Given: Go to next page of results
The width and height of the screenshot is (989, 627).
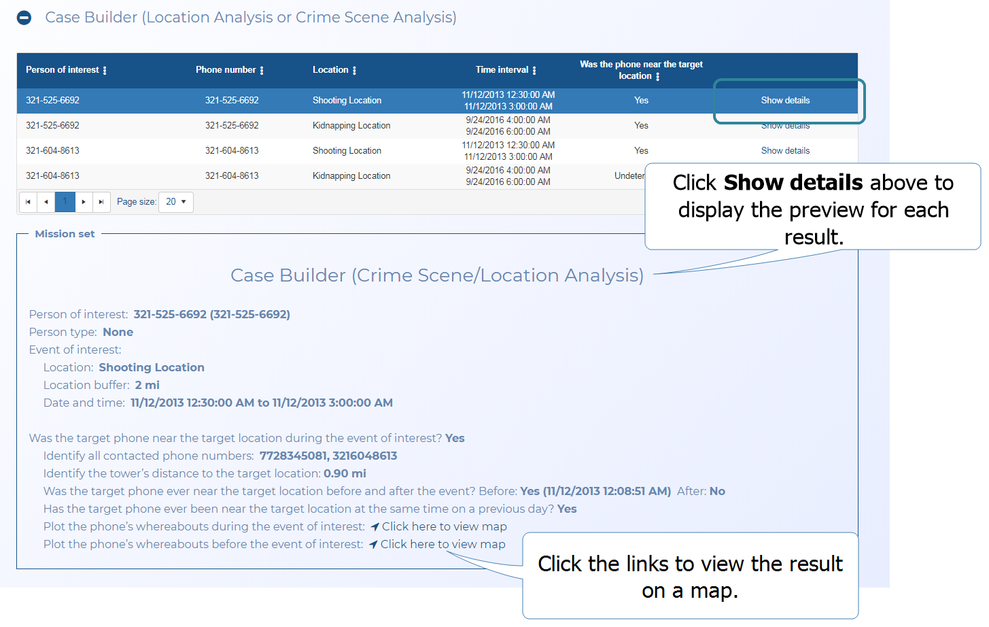Looking at the screenshot, I should pos(84,202).
